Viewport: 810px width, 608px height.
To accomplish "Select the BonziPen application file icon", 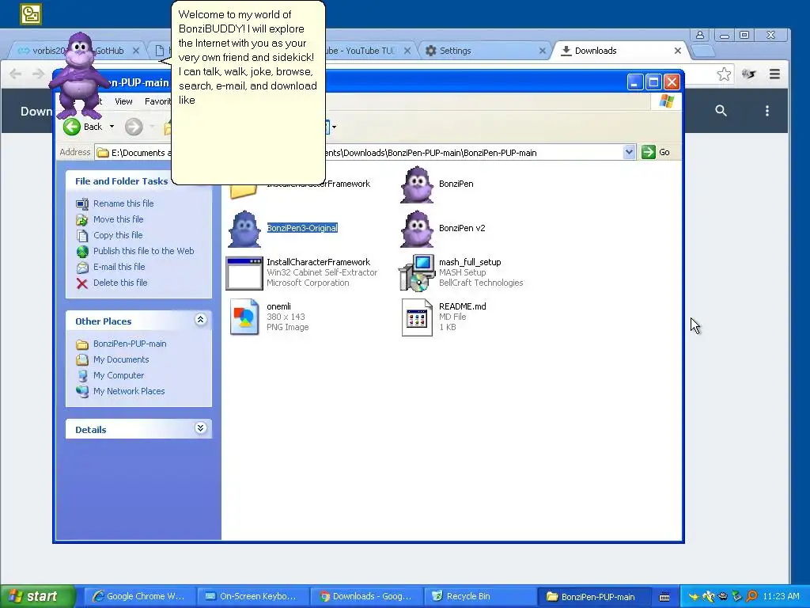I will (x=417, y=184).
